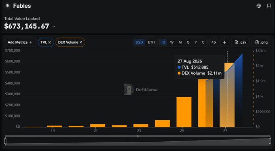Viewport: 275px width, 151px height.
Task: Switch denomination to USD
Action: click(139, 42)
